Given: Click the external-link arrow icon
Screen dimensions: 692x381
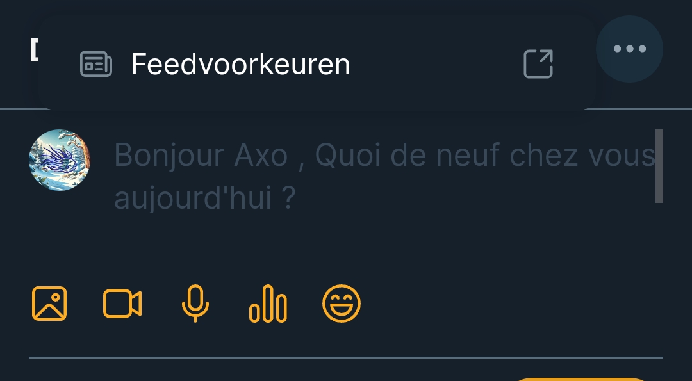Looking at the screenshot, I should pyautogui.click(x=538, y=64).
